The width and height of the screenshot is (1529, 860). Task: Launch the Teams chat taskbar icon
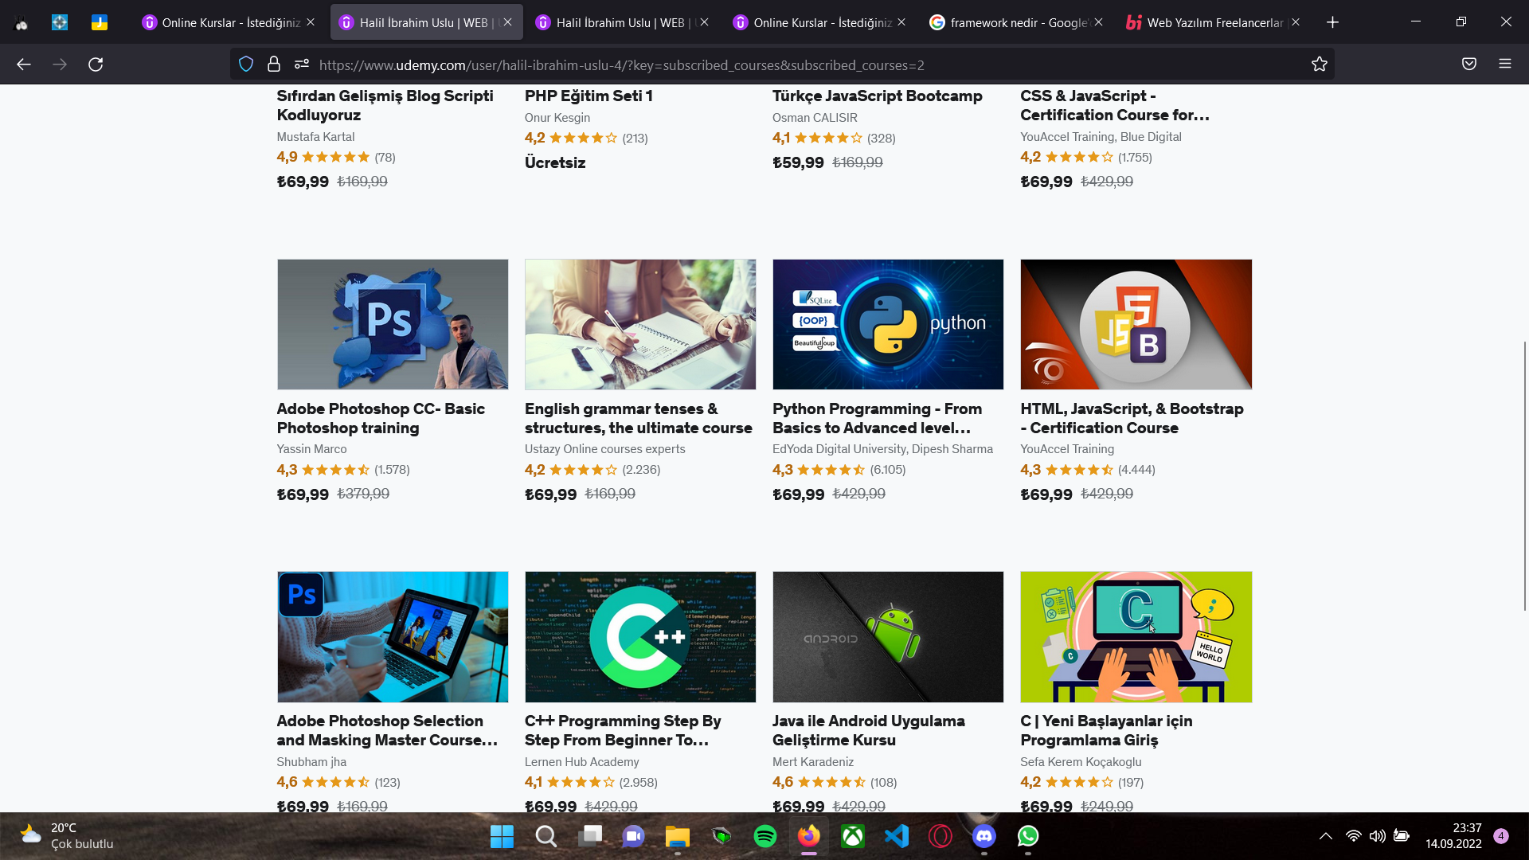634,836
